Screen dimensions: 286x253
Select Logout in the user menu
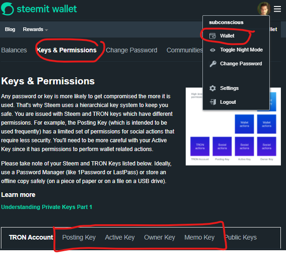[x=228, y=102]
